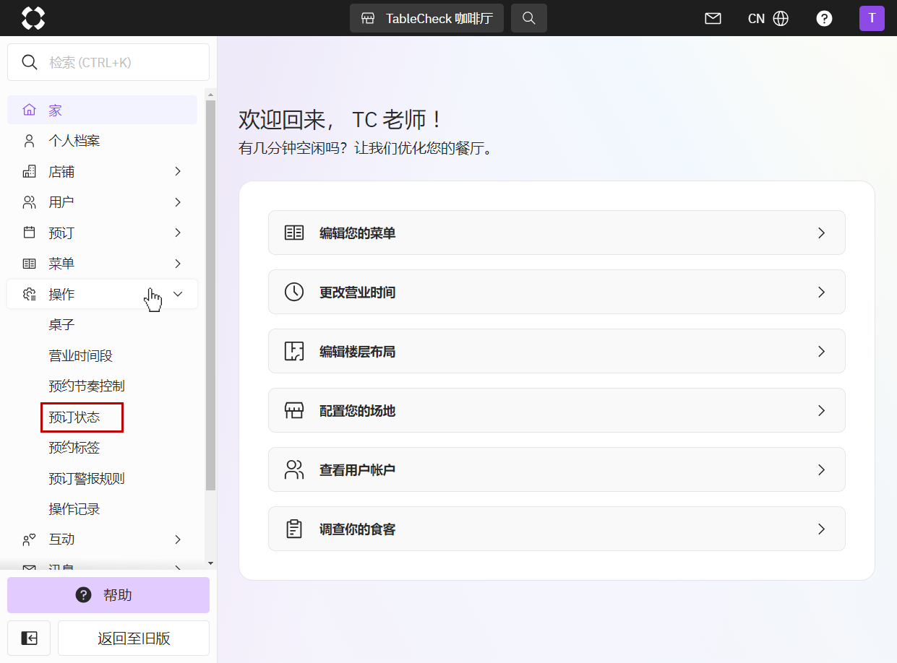Screen dimensions: 897x663
Task: Click the 互动 people-heart icon
Action: 29,539
